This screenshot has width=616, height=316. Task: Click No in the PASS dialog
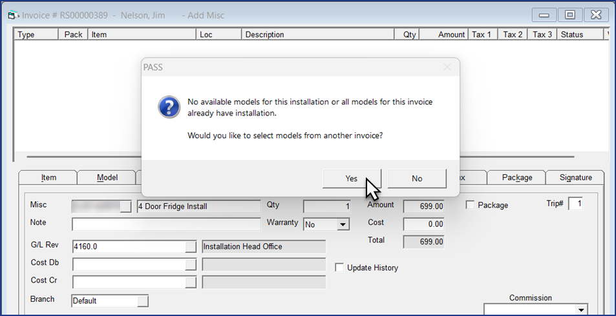[x=417, y=179]
